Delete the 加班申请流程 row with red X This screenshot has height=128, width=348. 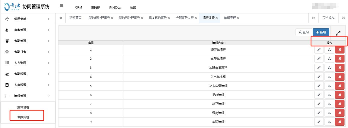pyautogui.click(x=340, y=68)
